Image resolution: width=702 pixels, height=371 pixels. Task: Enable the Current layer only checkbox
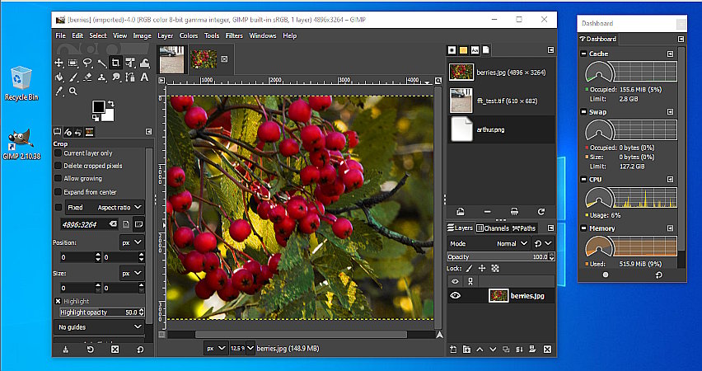(58, 153)
